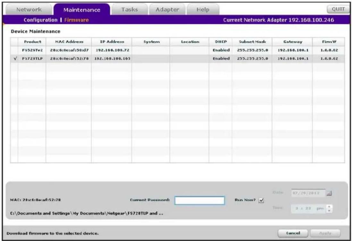Screen dimensions: 352x241
Task: Click the DHCP column header
Action: [x=221, y=42]
